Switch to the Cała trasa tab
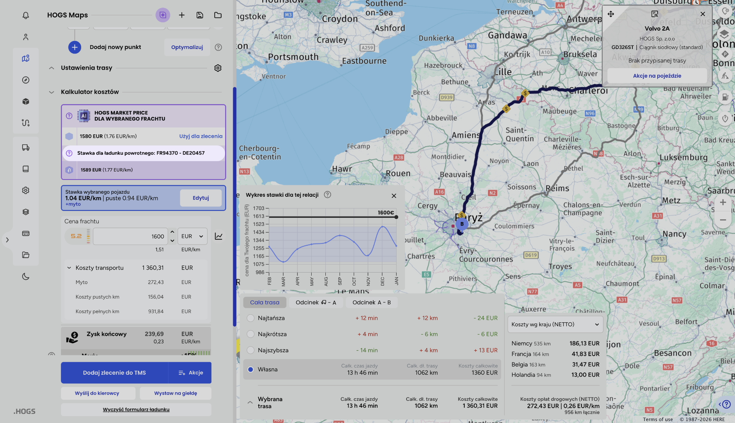This screenshot has height=423, width=735. [265, 302]
